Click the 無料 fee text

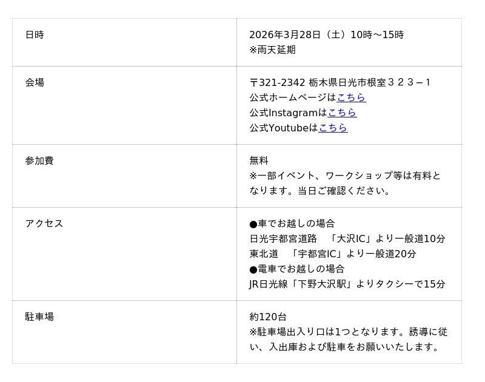(x=259, y=160)
